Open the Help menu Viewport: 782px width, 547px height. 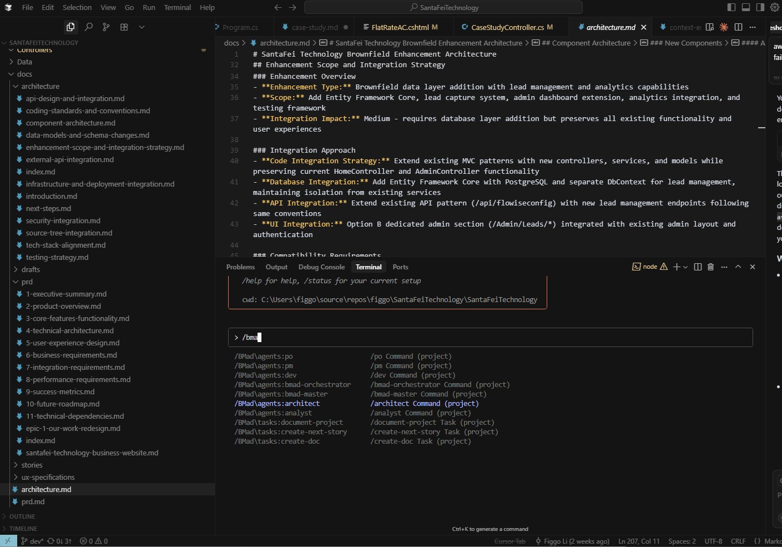tap(207, 7)
